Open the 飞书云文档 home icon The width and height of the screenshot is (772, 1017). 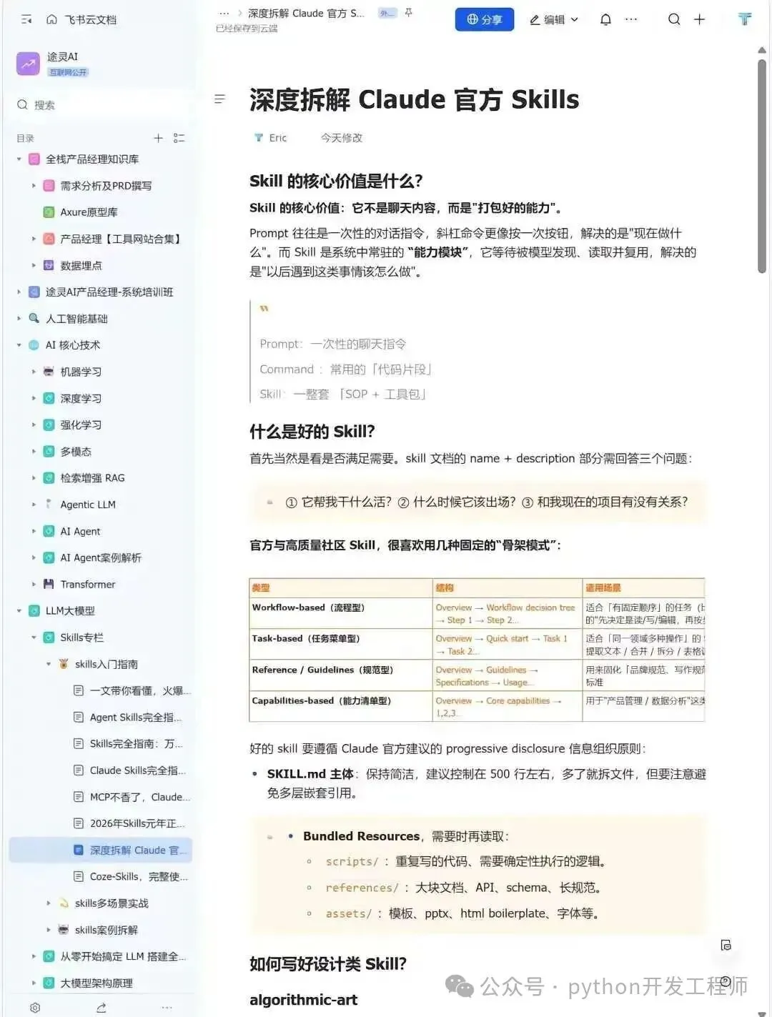pos(51,19)
